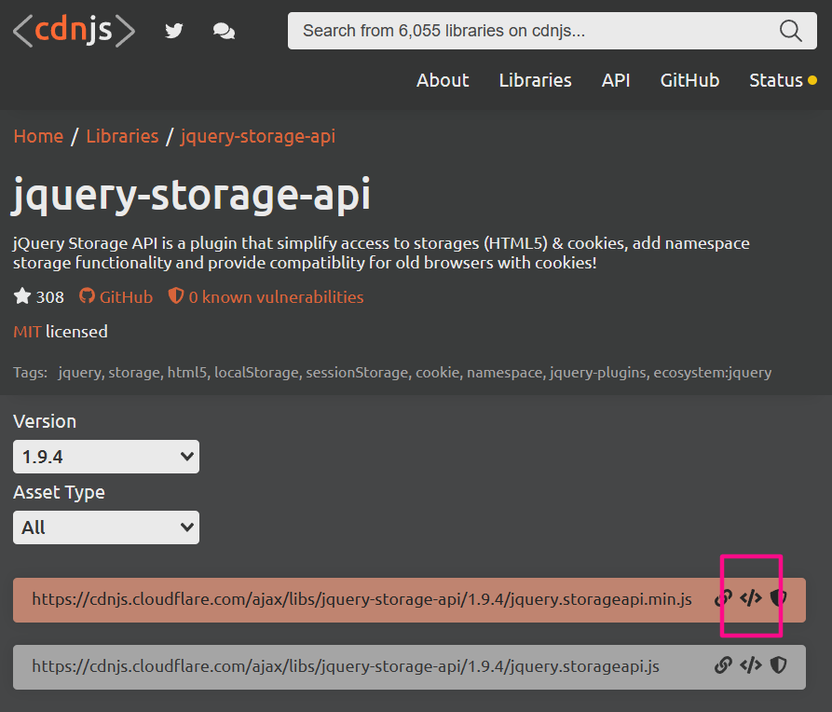
Task: Click the 'namespace' tag
Action: tap(504, 373)
